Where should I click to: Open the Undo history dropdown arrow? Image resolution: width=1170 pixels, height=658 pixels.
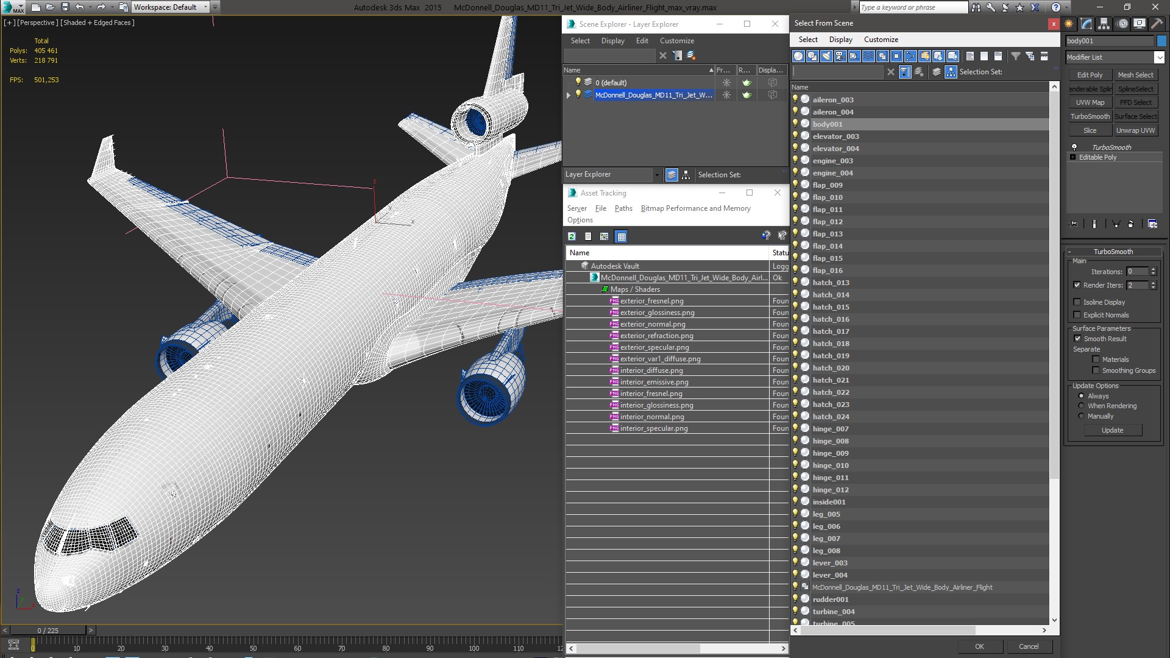pyautogui.click(x=90, y=7)
